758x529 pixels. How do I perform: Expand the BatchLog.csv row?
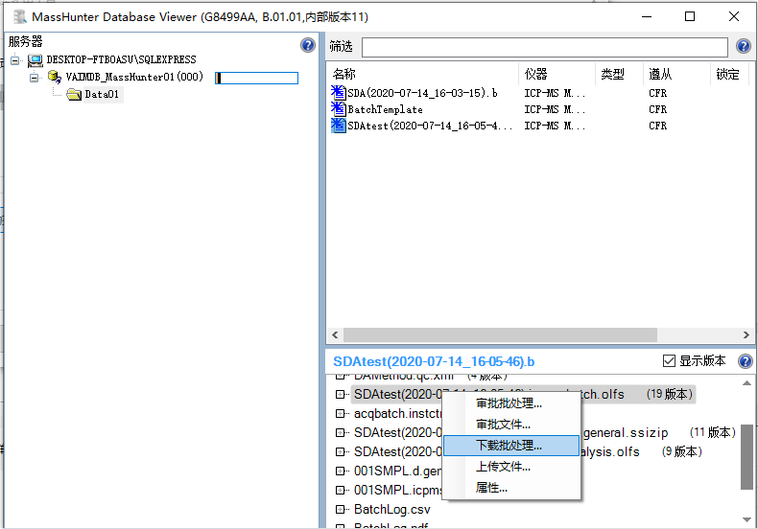coord(340,509)
